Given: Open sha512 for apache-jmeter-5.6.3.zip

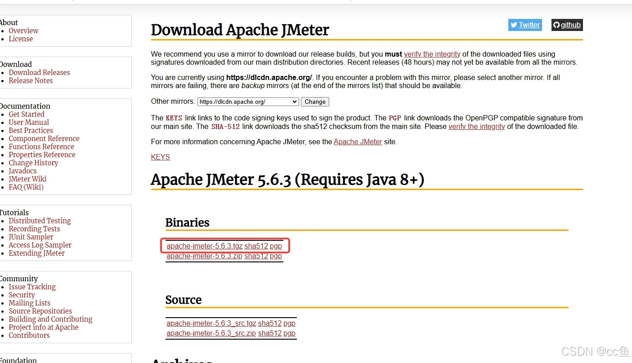Looking at the screenshot, I should point(256,256).
